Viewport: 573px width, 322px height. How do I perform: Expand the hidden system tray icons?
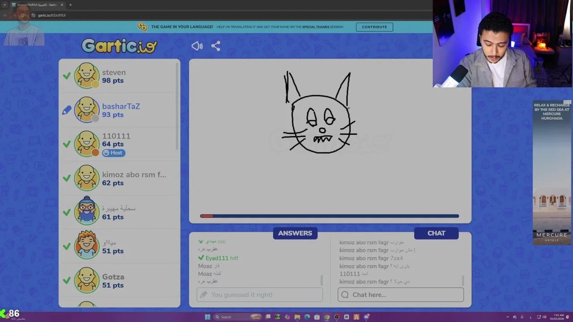[x=507, y=317]
